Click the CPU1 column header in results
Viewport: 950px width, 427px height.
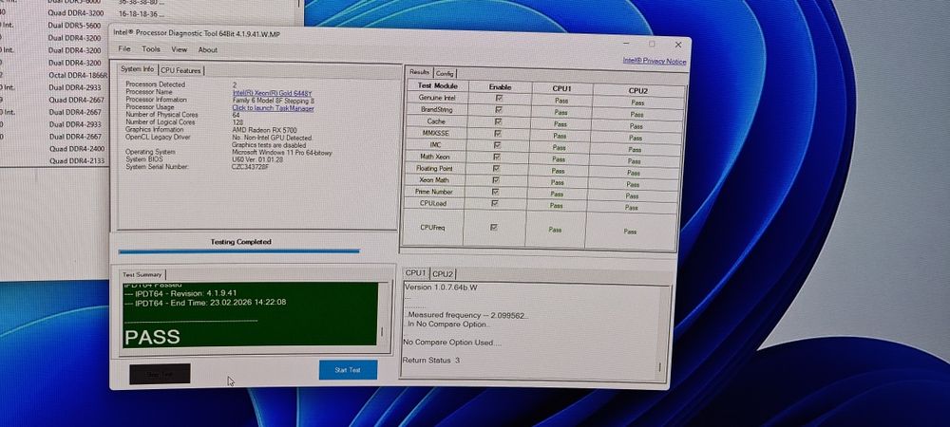tap(561, 89)
